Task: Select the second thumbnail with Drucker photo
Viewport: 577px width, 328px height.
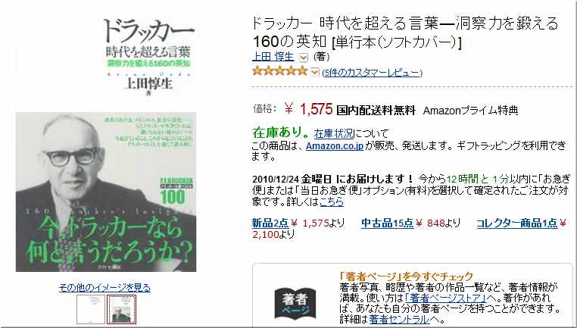Action: coord(121,309)
